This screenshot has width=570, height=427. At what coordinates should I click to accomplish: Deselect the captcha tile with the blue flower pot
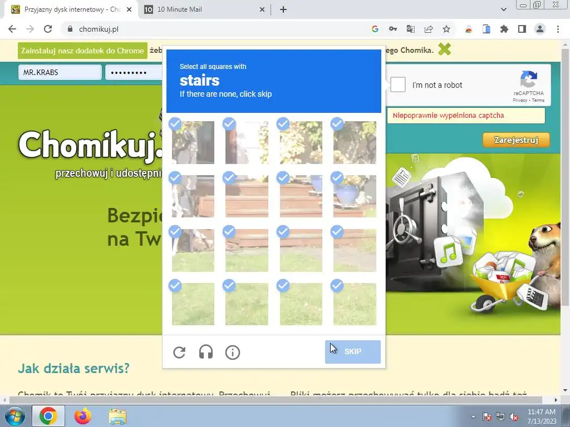[355, 196]
